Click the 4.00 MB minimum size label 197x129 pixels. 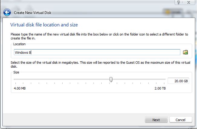click(x=20, y=88)
